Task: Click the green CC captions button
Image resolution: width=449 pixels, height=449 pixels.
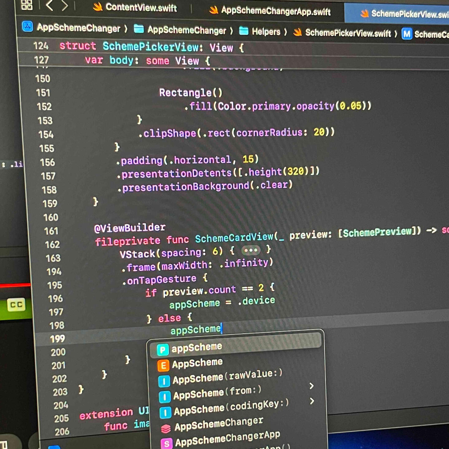Action: click(16, 305)
